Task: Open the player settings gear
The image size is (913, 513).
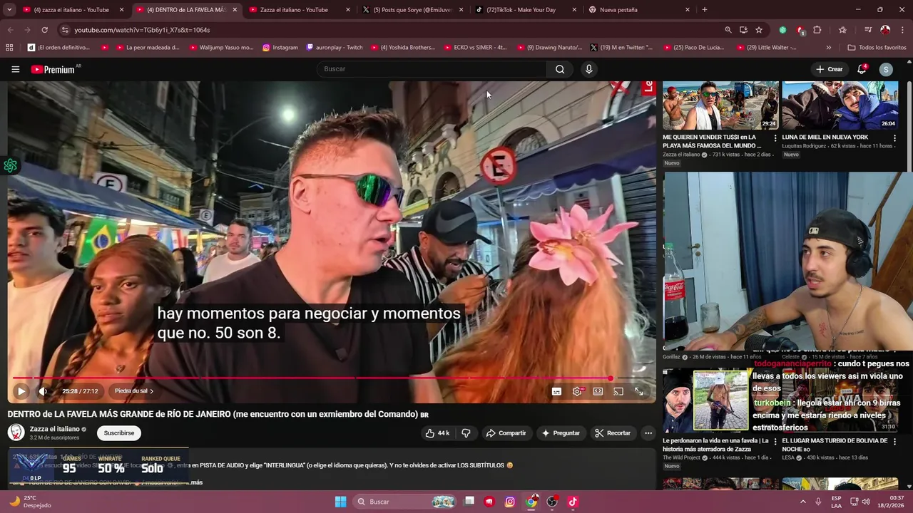Action: [577, 391]
